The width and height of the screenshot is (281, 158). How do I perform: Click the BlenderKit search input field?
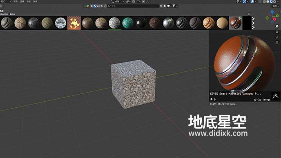point(133,6)
